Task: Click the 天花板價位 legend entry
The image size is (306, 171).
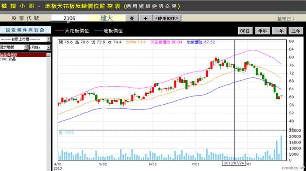Action: (72, 31)
